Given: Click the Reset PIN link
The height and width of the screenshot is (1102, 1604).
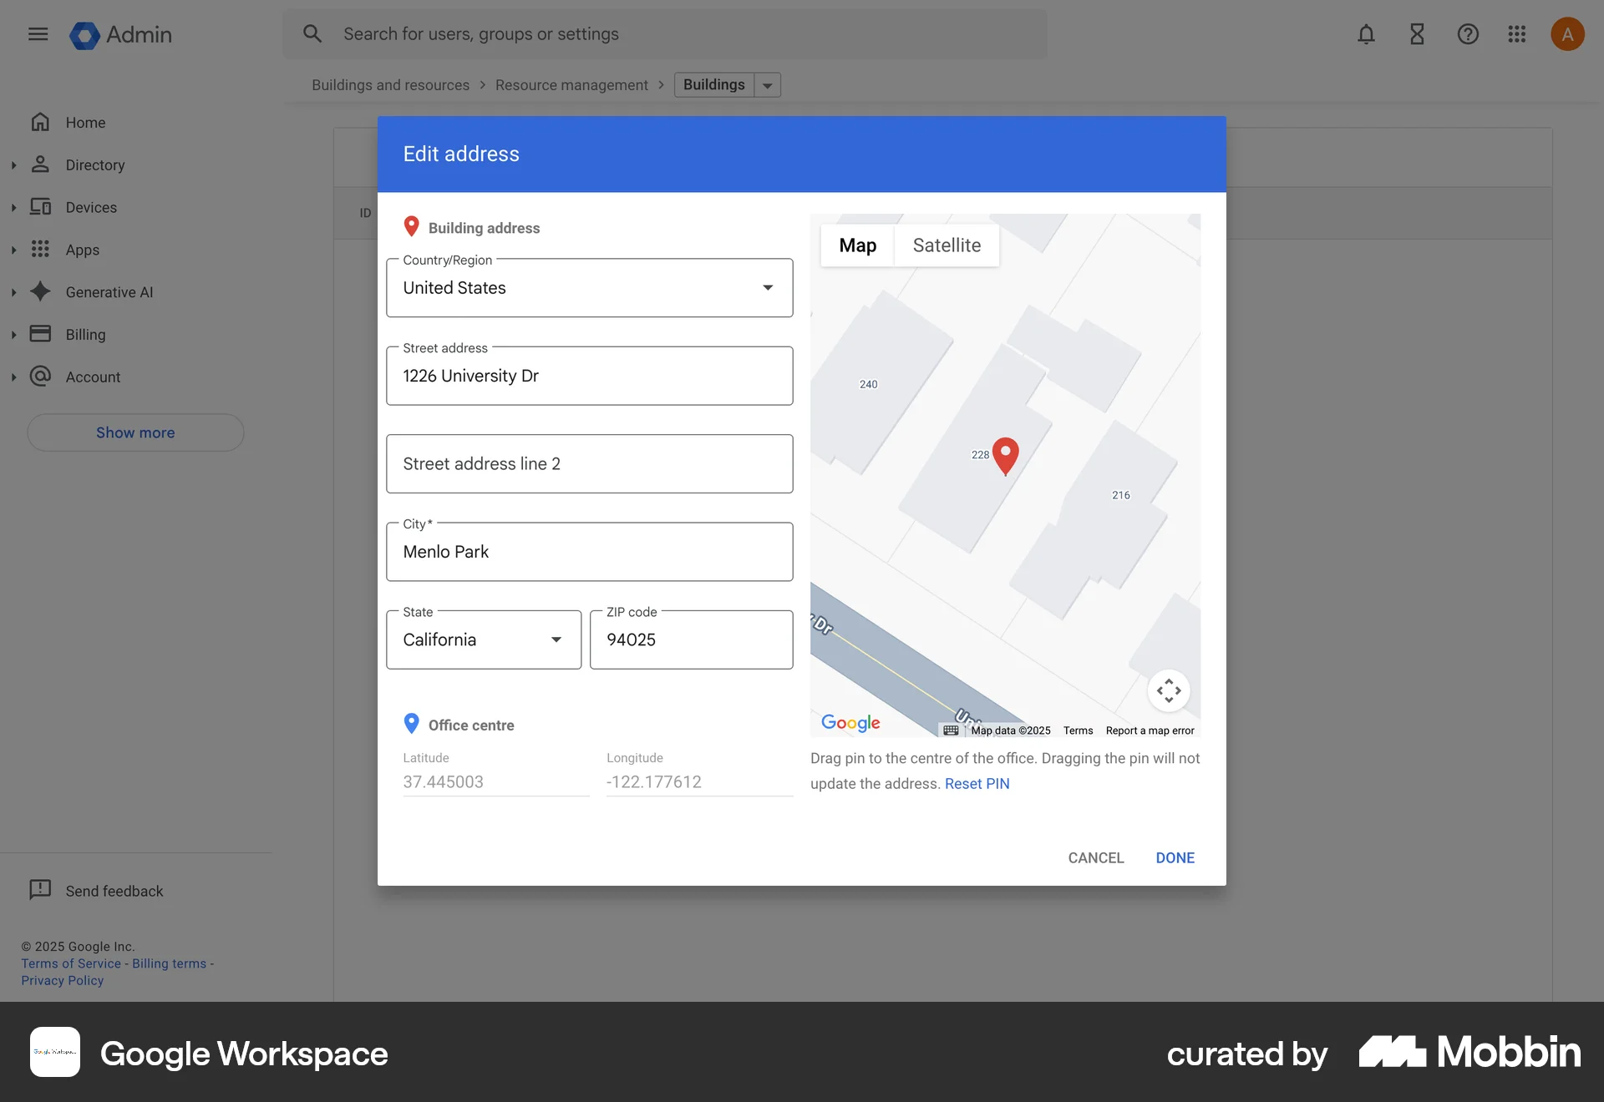Looking at the screenshot, I should [977, 784].
